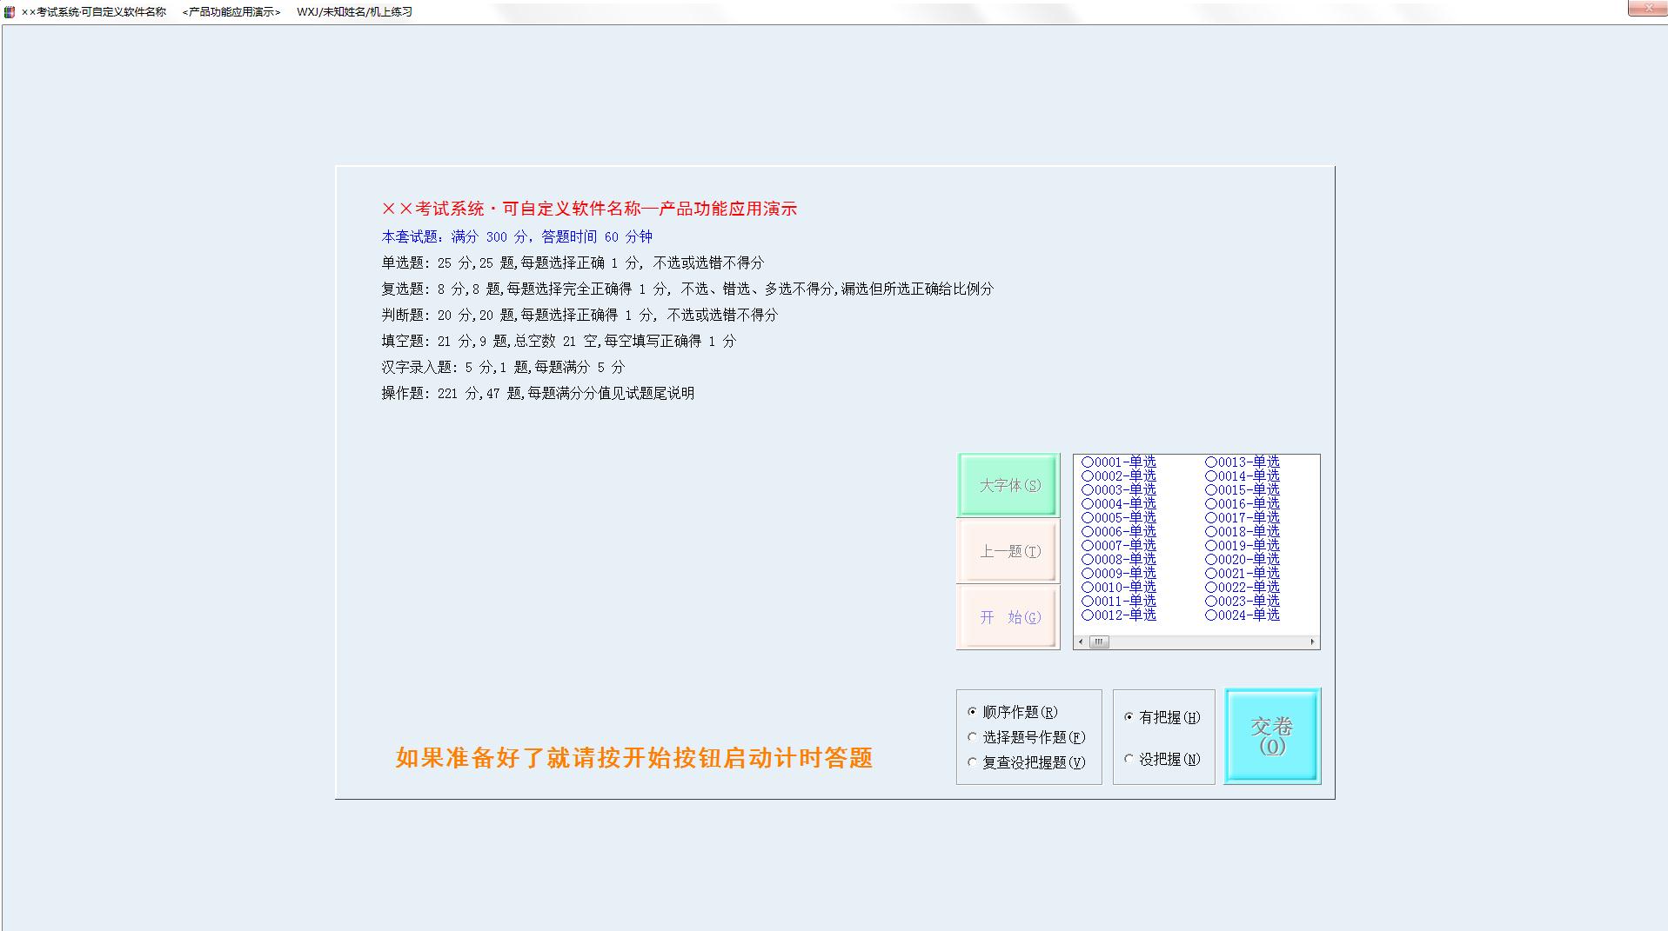Select question 0015-单选
The width and height of the screenshot is (1668, 931).
1243,489
